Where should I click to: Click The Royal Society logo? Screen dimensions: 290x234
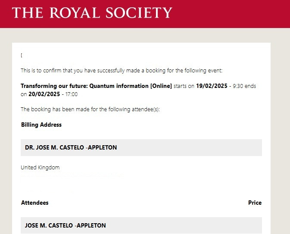point(92,13)
